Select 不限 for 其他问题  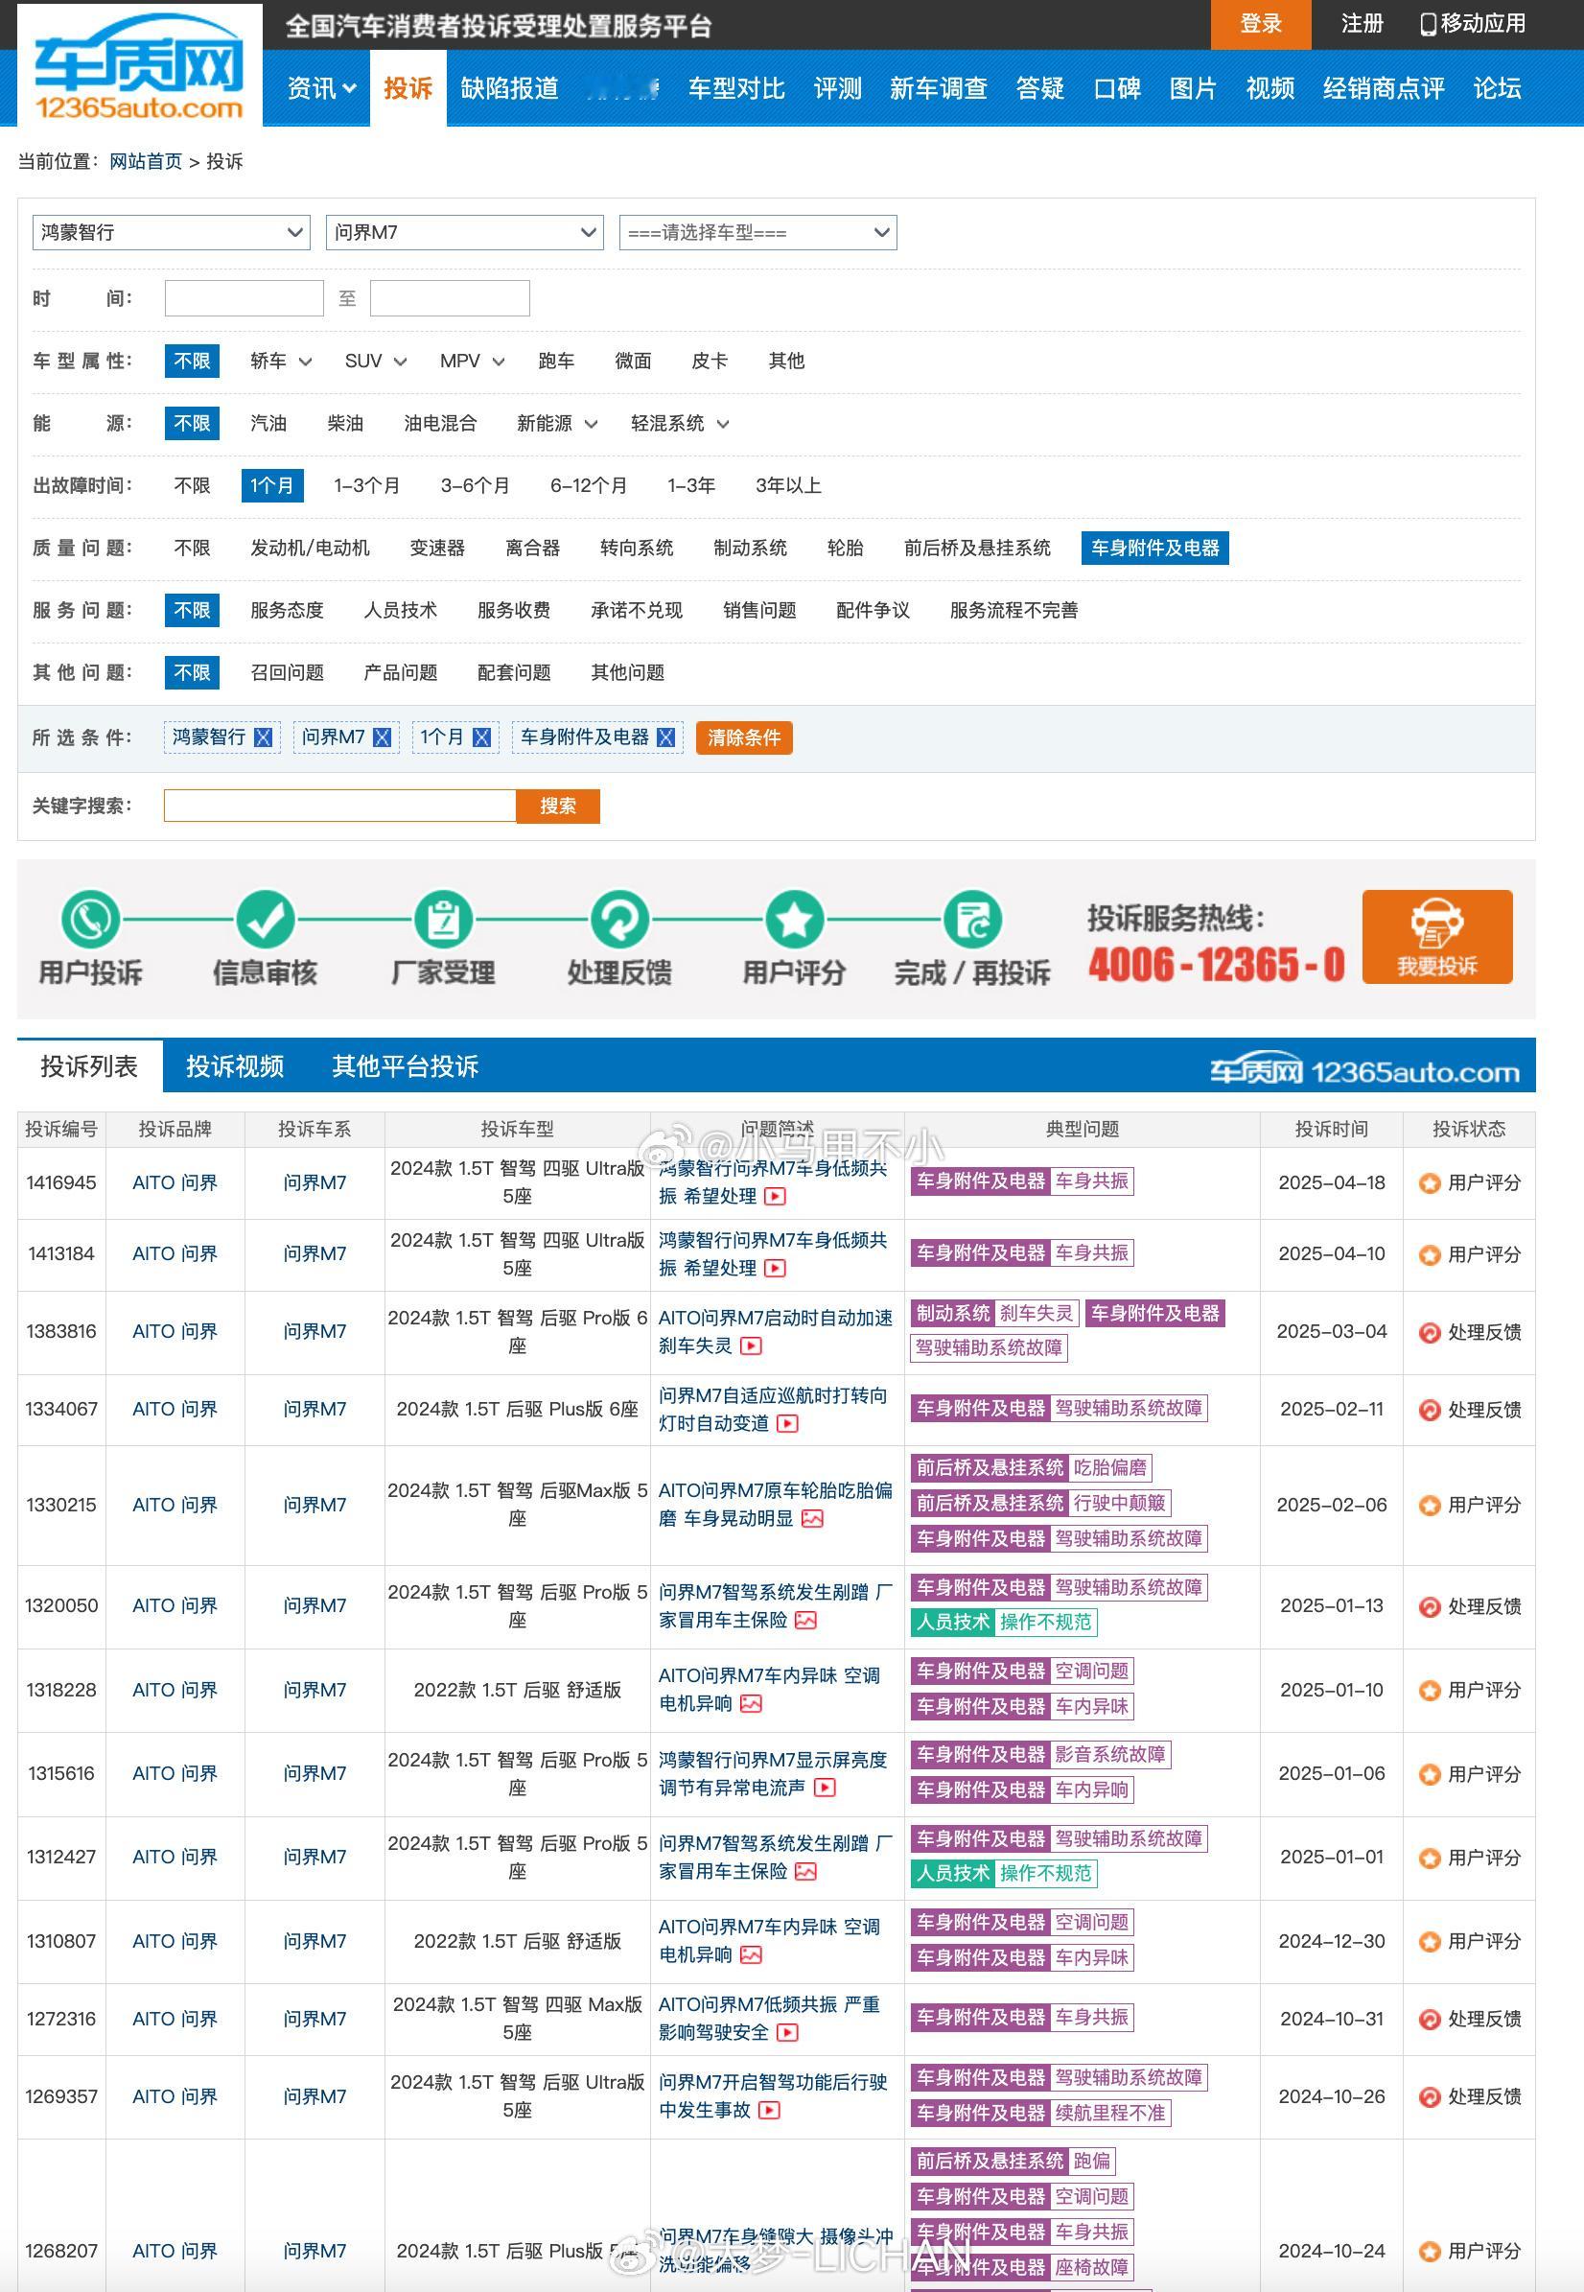point(192,672)
